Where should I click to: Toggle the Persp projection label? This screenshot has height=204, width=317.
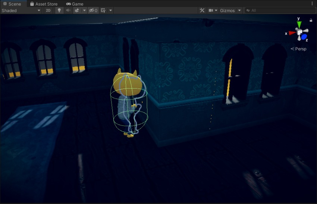(299, 49)
